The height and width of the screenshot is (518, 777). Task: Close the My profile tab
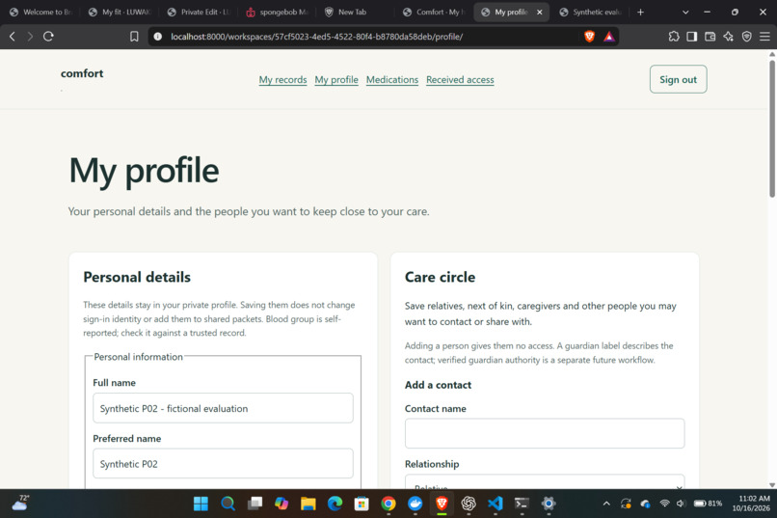[x=539, y=12]
